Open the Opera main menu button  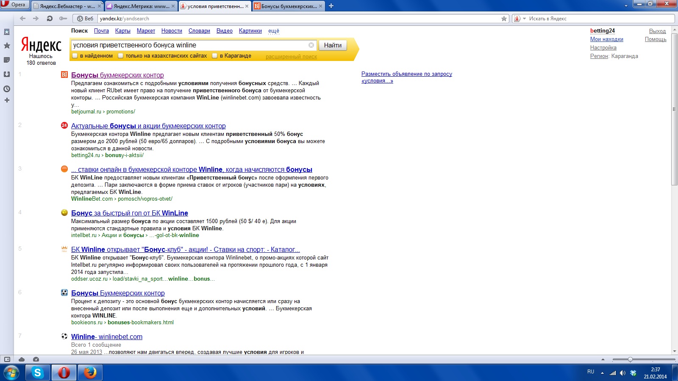click(x=14, y=5)
